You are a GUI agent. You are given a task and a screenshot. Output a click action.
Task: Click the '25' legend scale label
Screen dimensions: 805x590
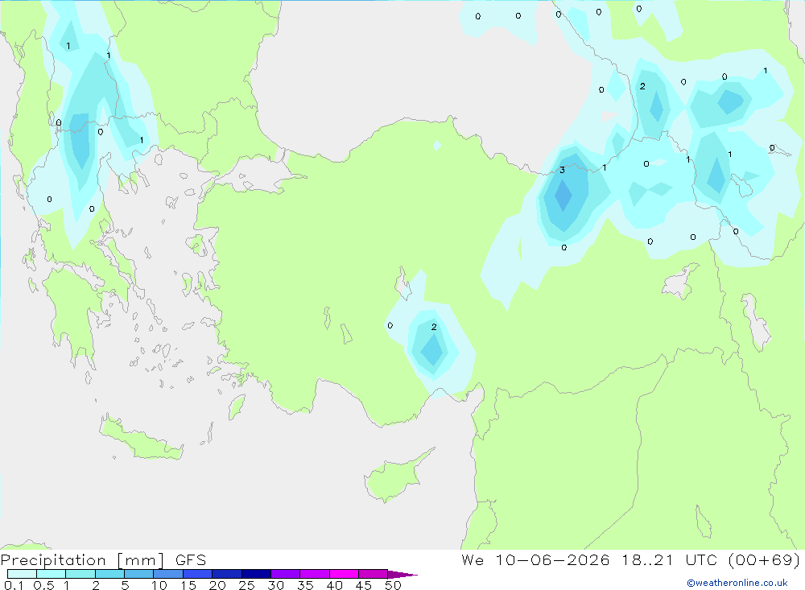(246, 585)
